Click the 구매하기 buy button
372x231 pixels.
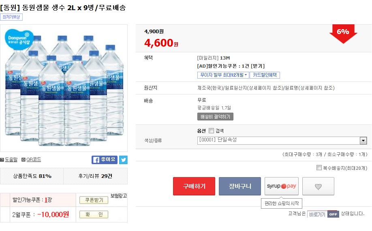point(194,186)
